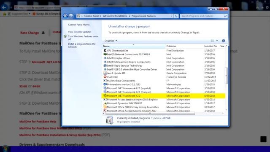Image resolution: width=270 pixels, height=152 pixels.
Task: Click 64-bit link on background webpage
Action: point(36,86)
